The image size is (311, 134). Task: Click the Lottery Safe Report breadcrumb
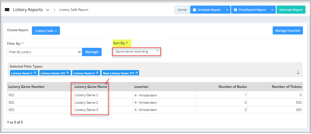click(74, 10)
